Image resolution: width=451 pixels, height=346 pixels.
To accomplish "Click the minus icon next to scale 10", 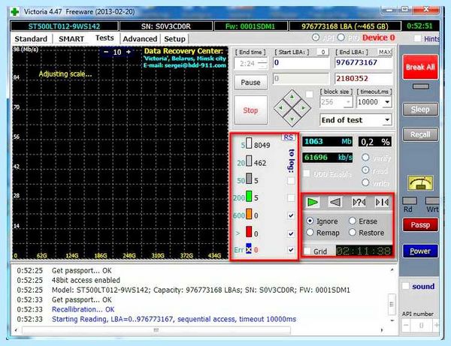I will (x=106, y=52).
